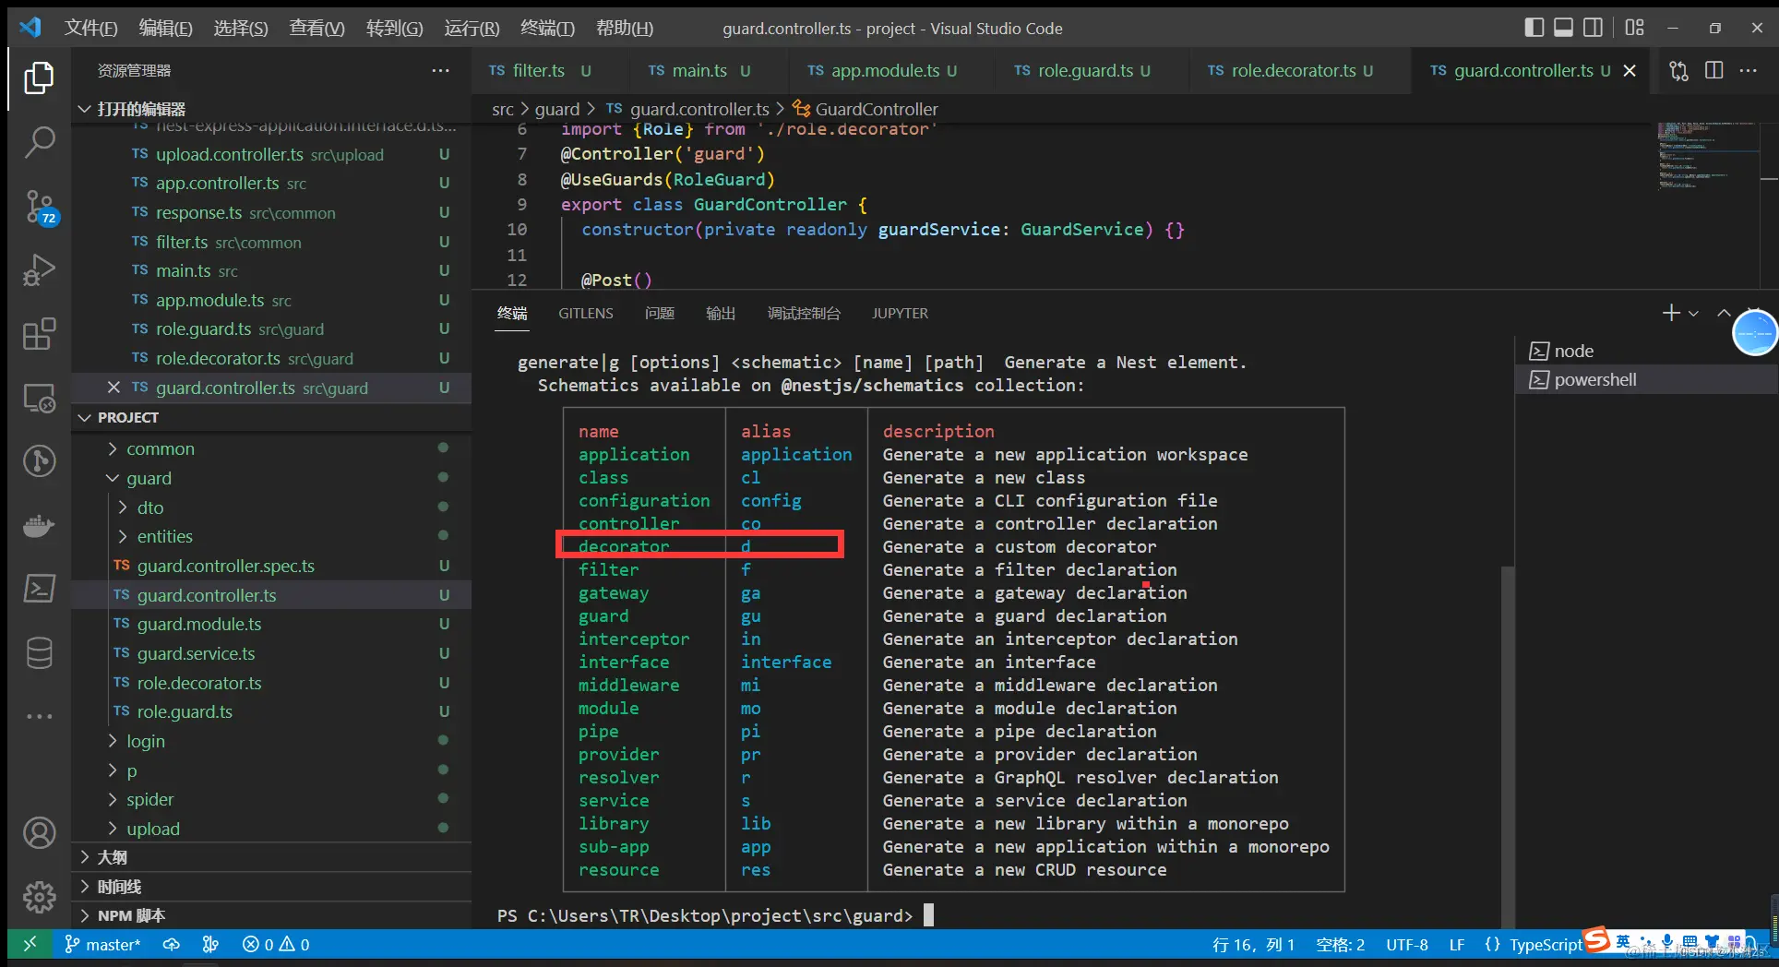Change the UTF-8 encoding

[x=1407, y=944]
